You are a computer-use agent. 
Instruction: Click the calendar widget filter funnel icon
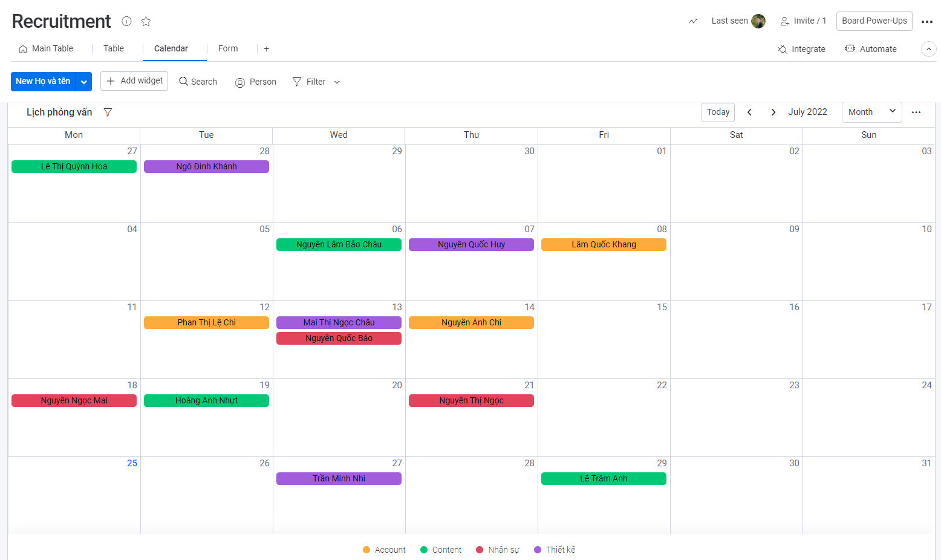[x=108, y=112]
